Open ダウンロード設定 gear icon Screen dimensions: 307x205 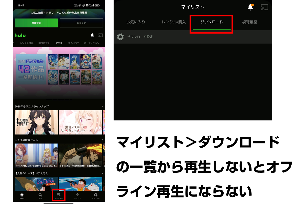point(120,37)
